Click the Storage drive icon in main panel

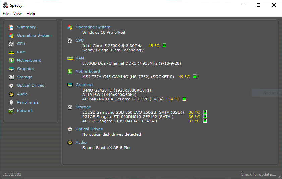click(x=70, y=107)
